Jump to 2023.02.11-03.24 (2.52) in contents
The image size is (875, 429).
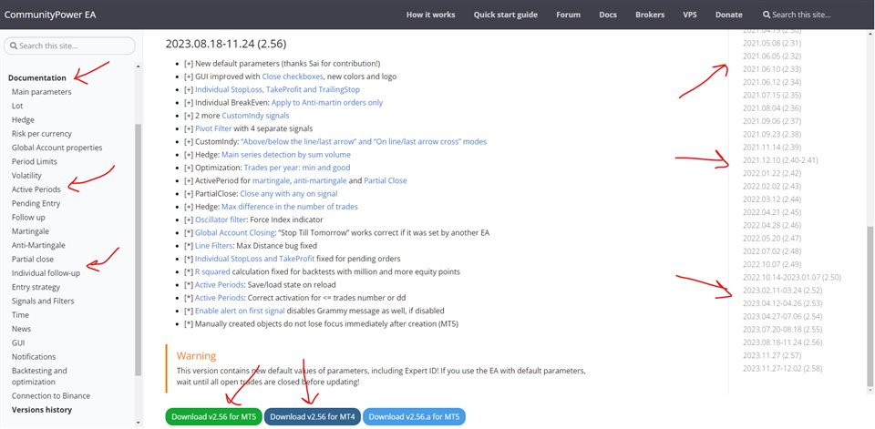(x=782, y=290)
